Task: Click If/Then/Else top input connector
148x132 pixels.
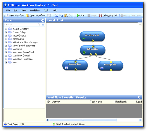Action: coord(93,47)
